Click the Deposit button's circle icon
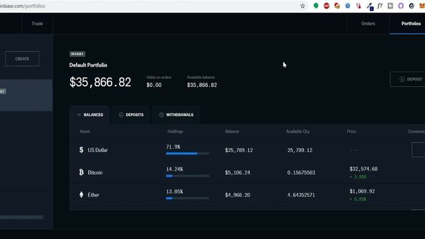This screenshot has width=425, height=239. (x=402, y=79)
